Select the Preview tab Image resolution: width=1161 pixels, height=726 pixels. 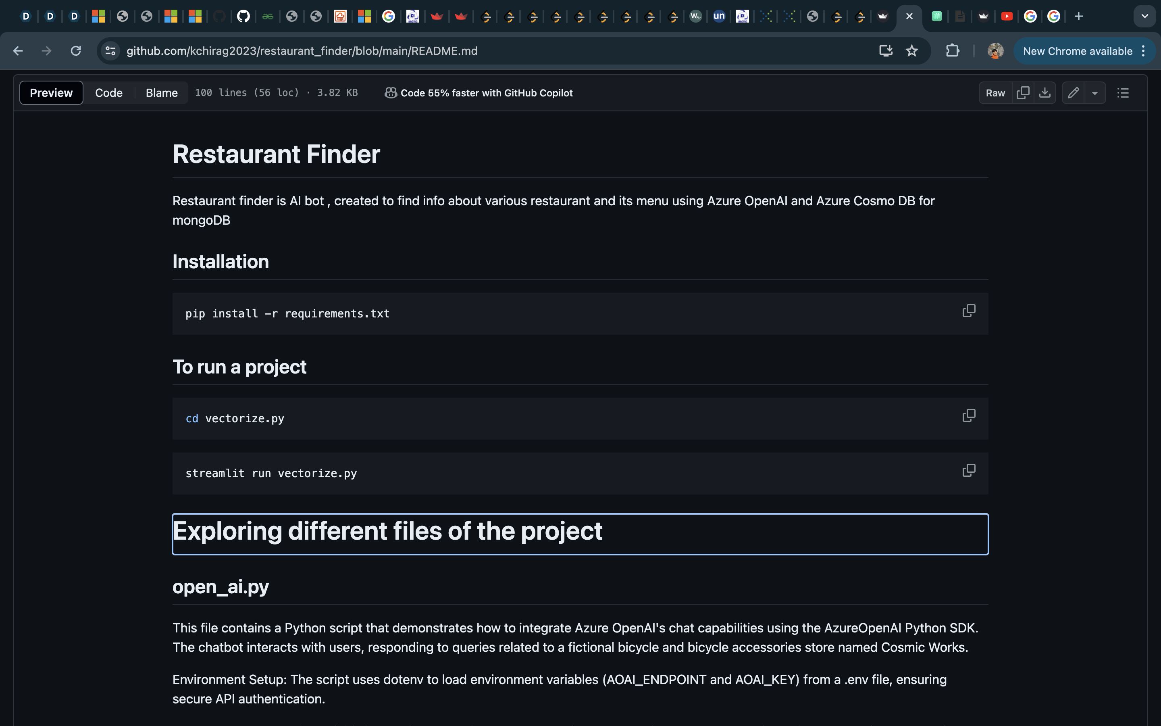click(51, 93)
